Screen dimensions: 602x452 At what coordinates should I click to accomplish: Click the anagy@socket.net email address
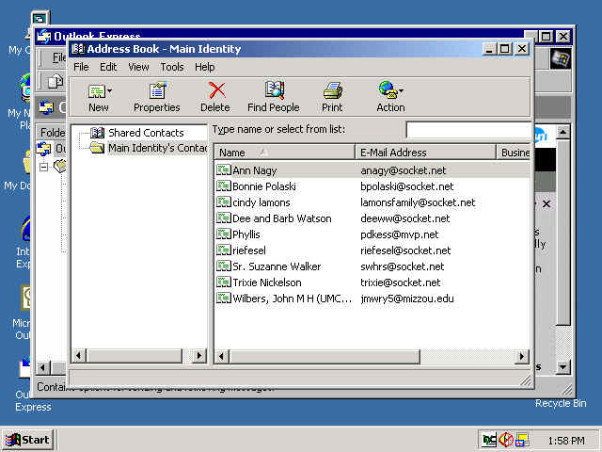tap(404, 170)
